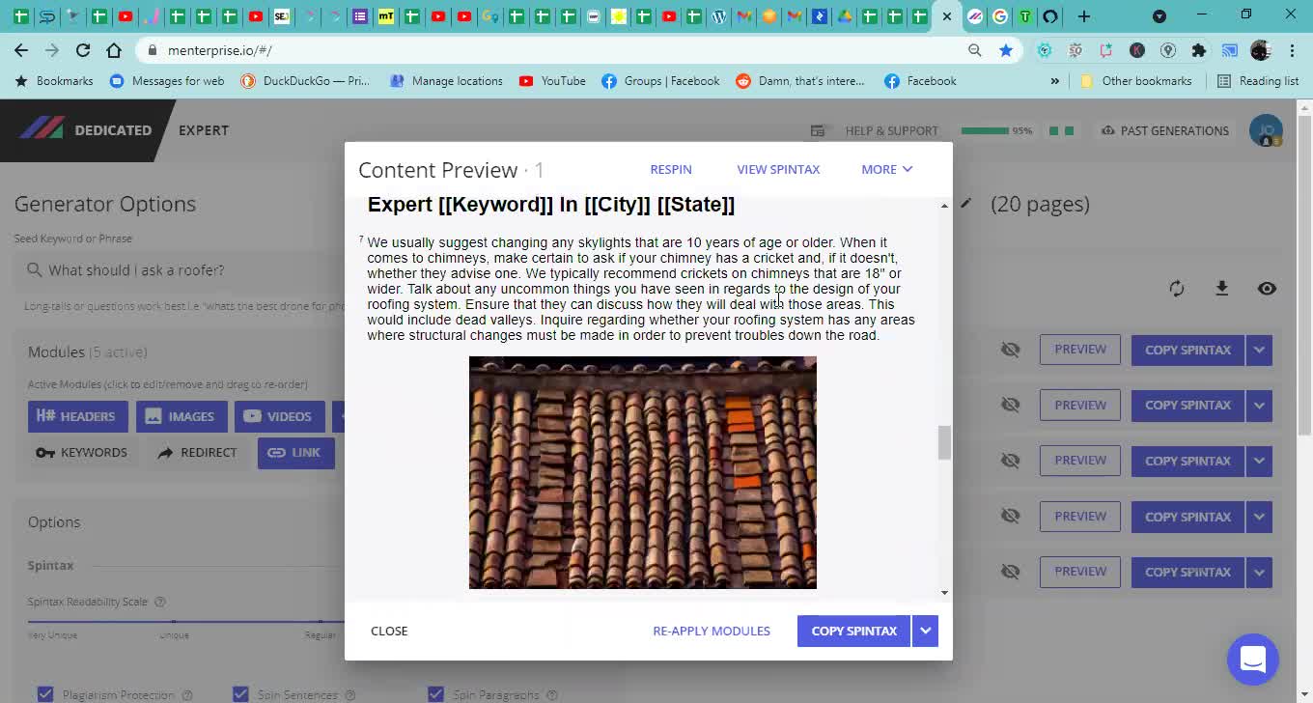Download all generated pages

[1222, 289]
